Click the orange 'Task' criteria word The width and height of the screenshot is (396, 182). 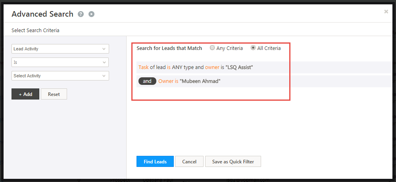click(143, 67)
